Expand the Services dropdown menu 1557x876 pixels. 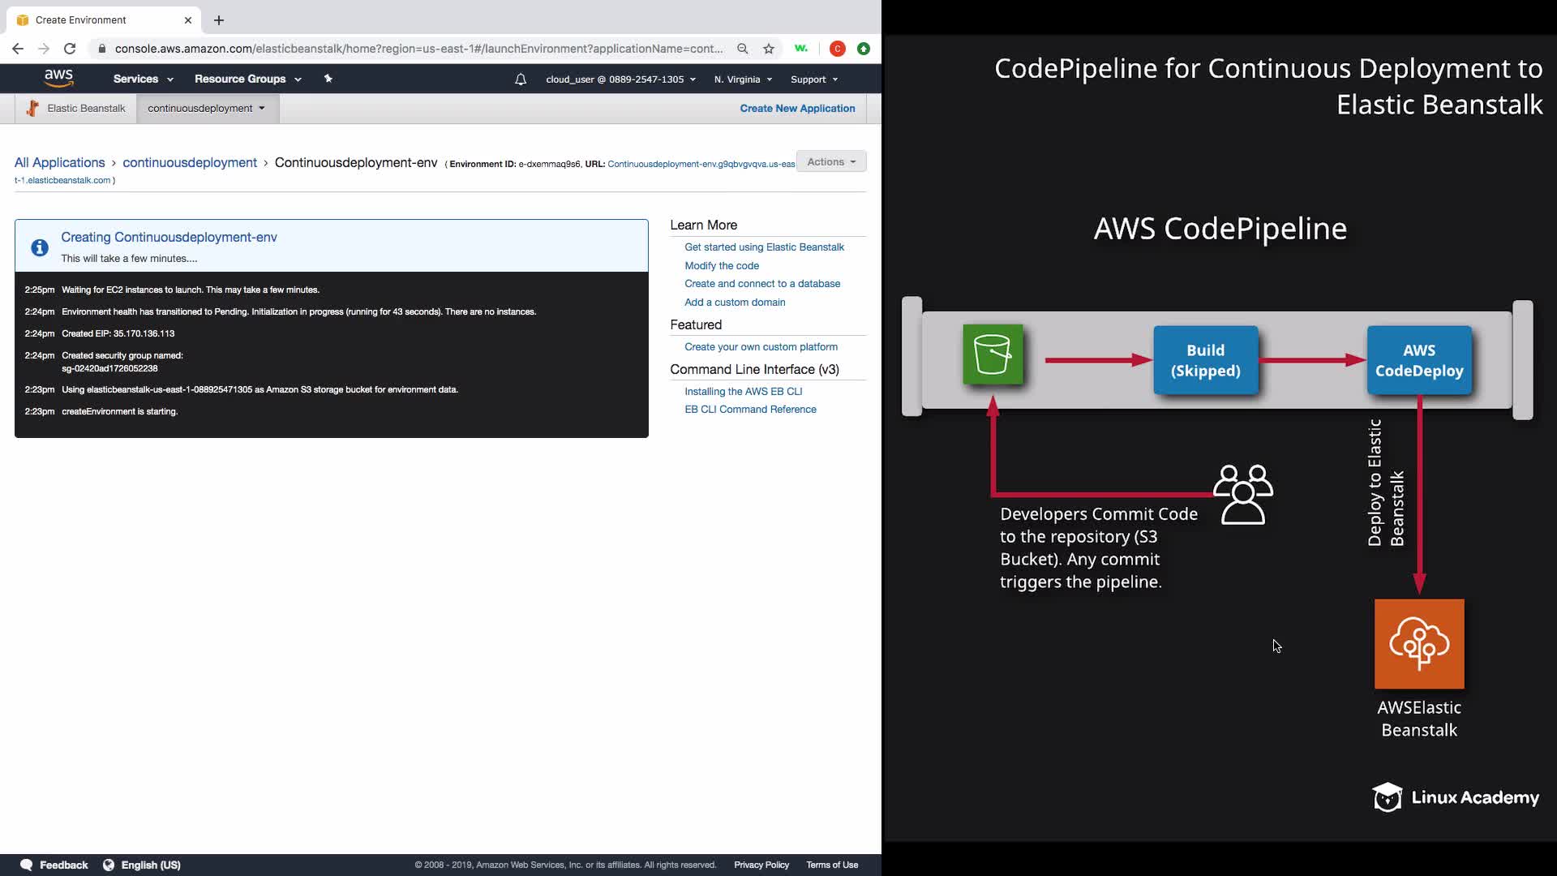click(x=143, y=79)
